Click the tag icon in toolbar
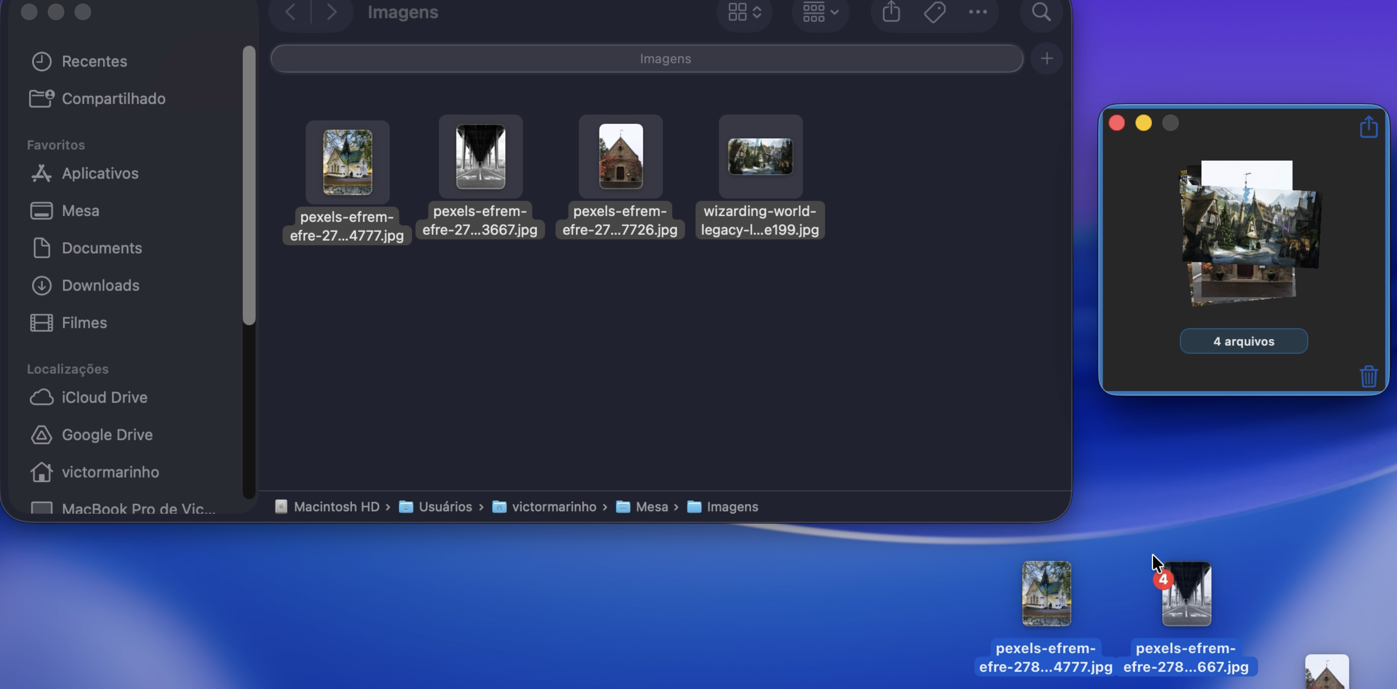 point(935,12)
